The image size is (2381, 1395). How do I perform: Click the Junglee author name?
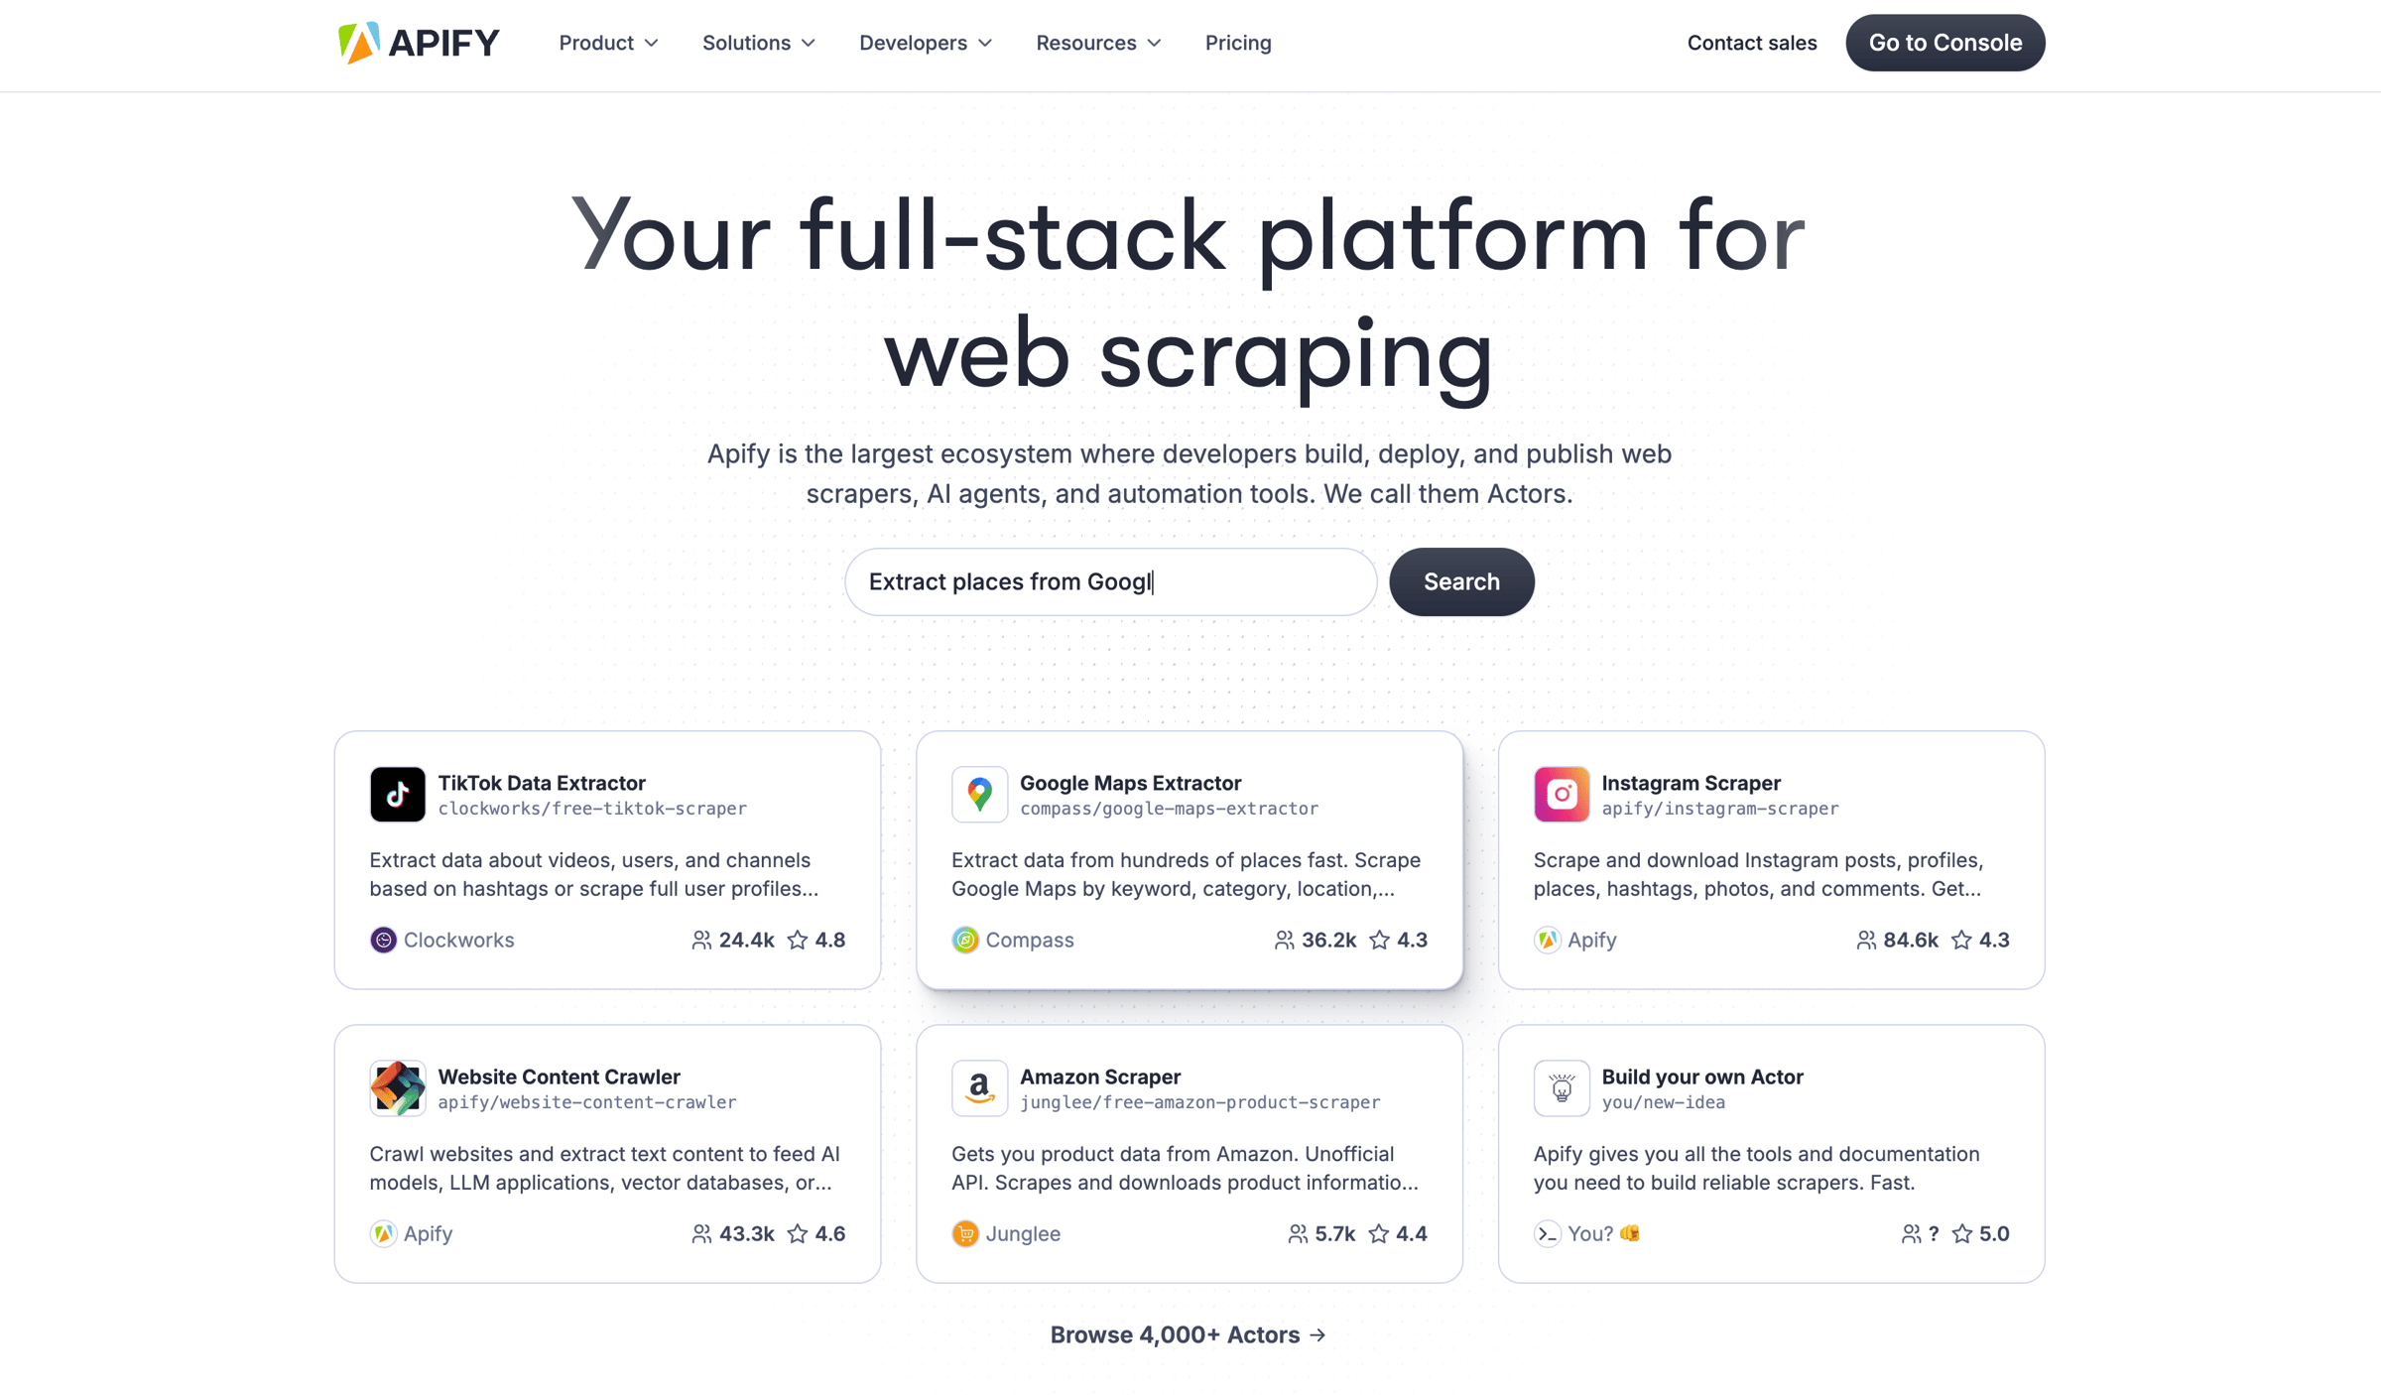click(1023, 1233)
